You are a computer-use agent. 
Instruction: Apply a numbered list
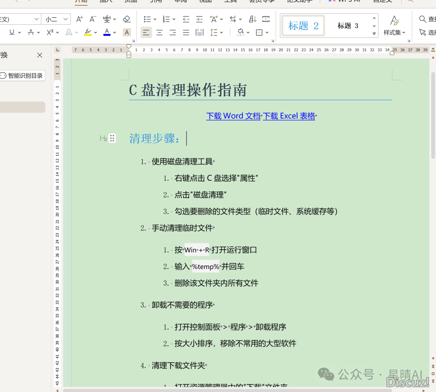[x=166, y=19]
